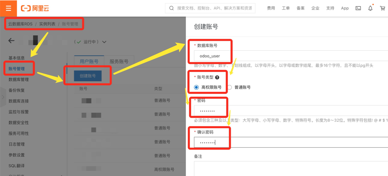Open App in the top navigation

click(x=345, y=8)
